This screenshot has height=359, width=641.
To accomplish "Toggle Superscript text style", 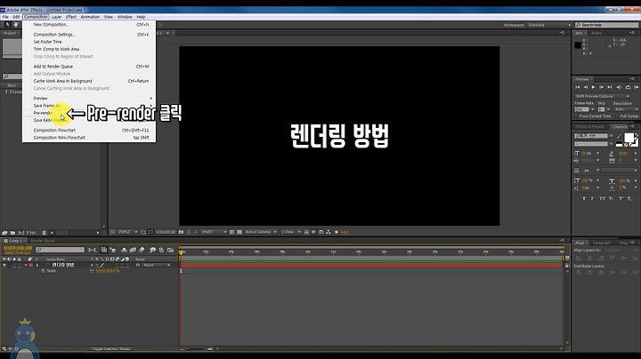I will click(x=621, y=198).
